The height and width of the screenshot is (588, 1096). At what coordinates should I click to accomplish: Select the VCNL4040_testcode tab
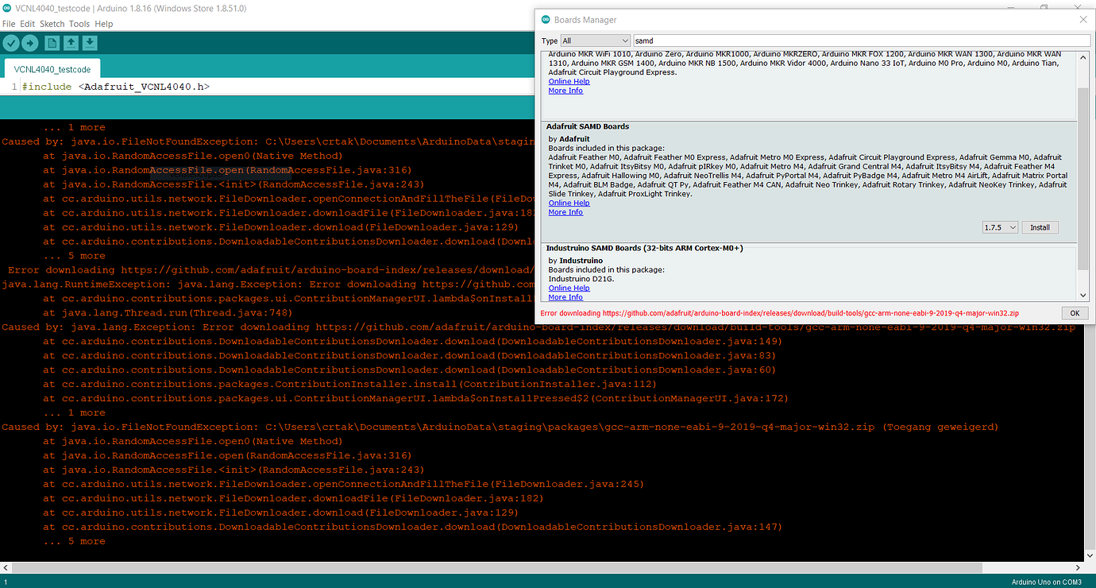52,69
